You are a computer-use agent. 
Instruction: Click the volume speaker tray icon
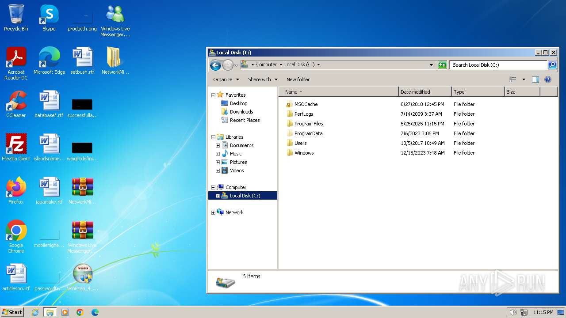[513, 312]
